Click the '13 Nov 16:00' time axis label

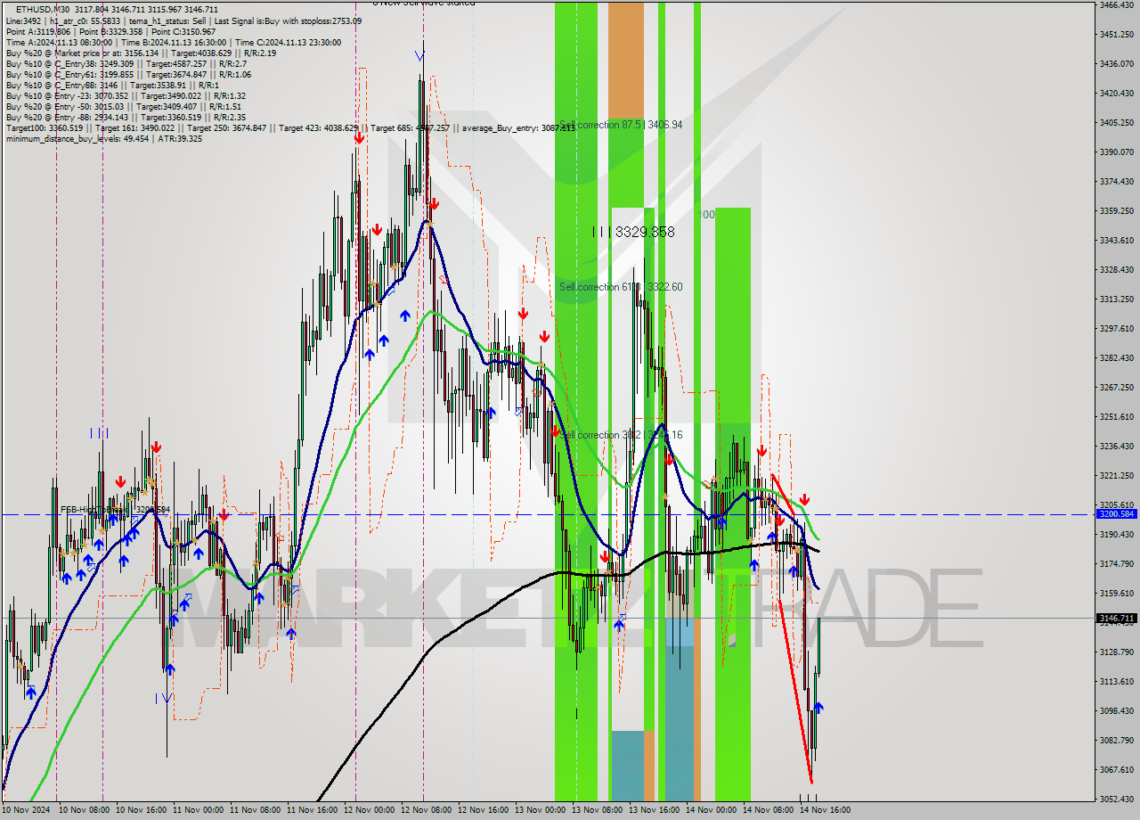[654, 810]
